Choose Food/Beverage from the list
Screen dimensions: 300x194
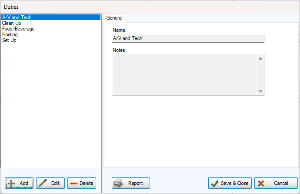pos(18,29)
